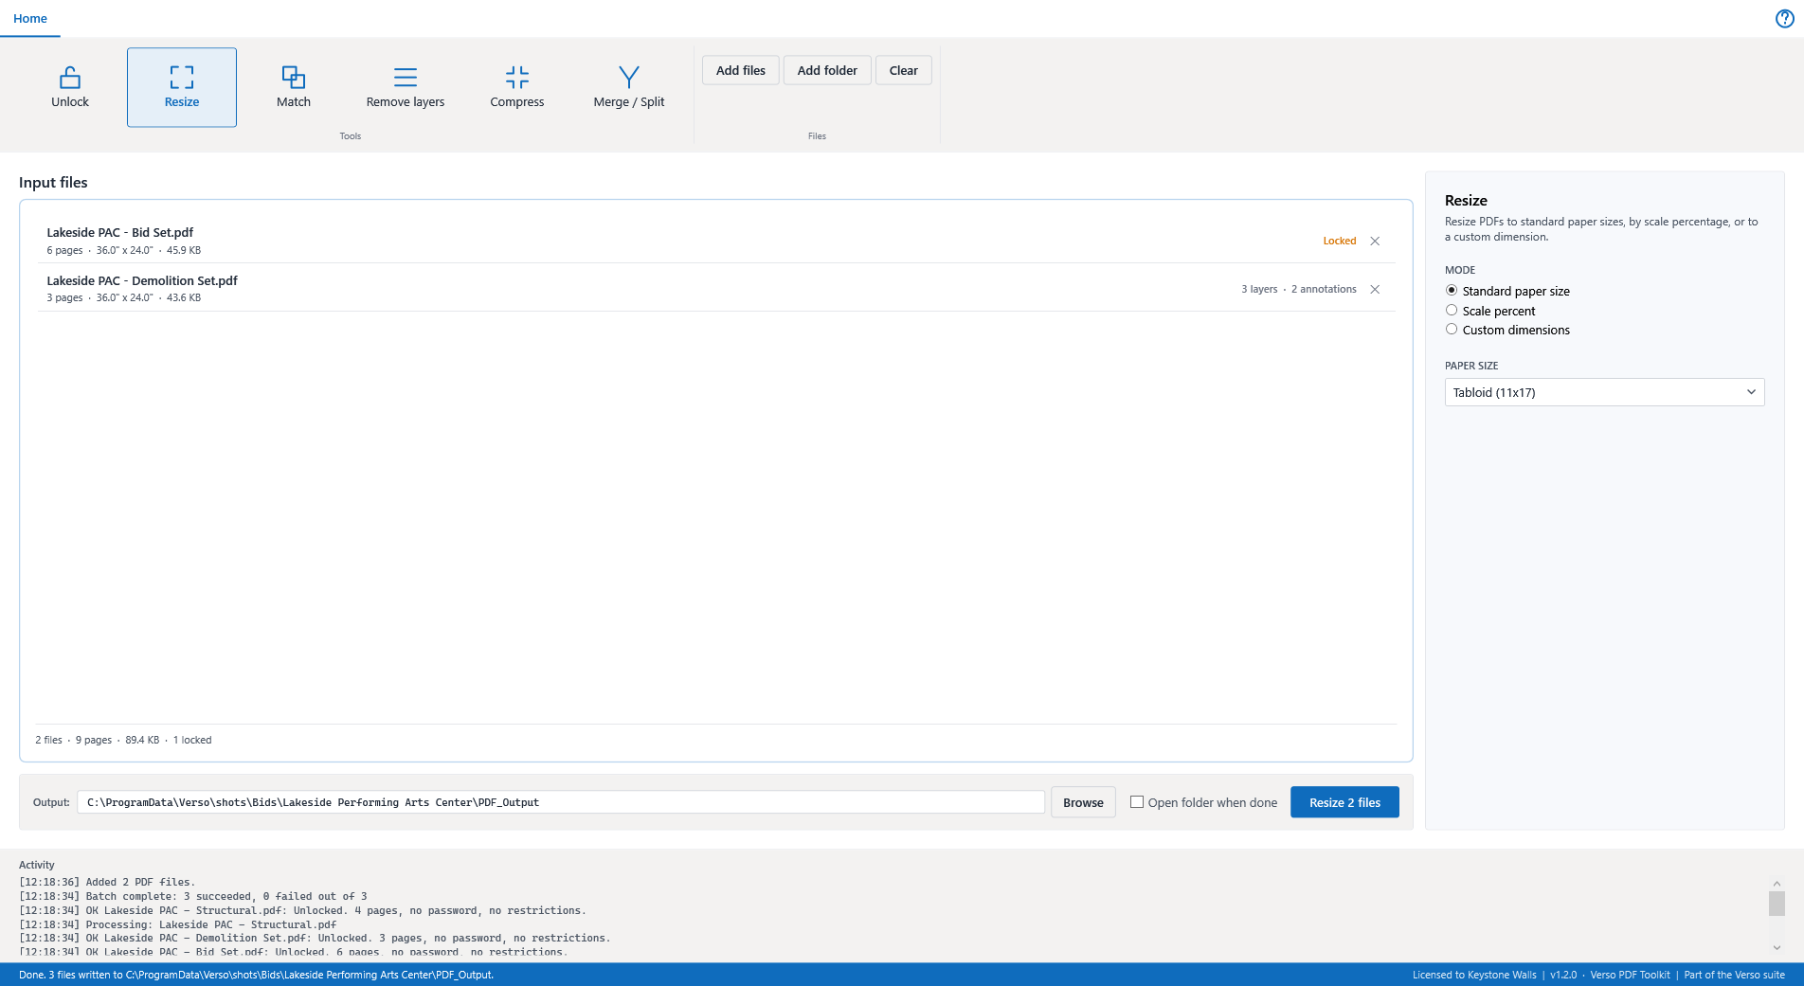Select Lakeside PAC - Bid Set.pdf row
The width and height of the screenshot is (1804, 986).
[716, 241]
